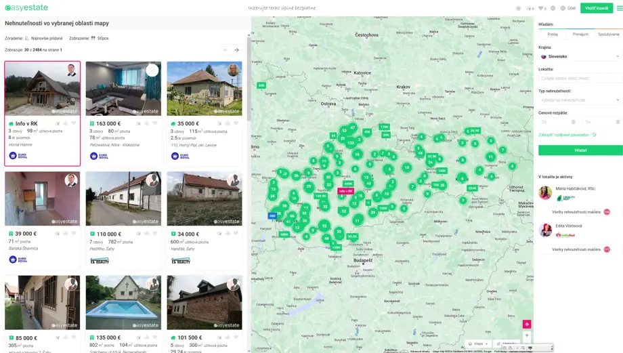
Task: Click agent avatar on 35 000 € photo
Action: point(234,70)
